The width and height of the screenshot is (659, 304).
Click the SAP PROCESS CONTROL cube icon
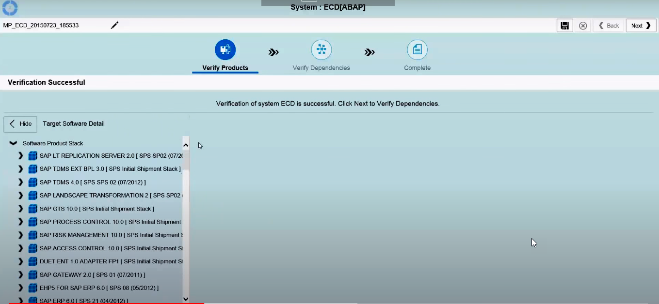click(32, 222)
